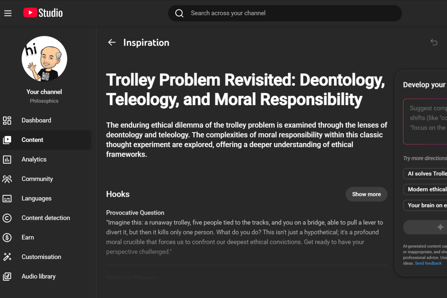Open the hamburger navigation menu
Screen dimensions: 447x298
point(8,13)
